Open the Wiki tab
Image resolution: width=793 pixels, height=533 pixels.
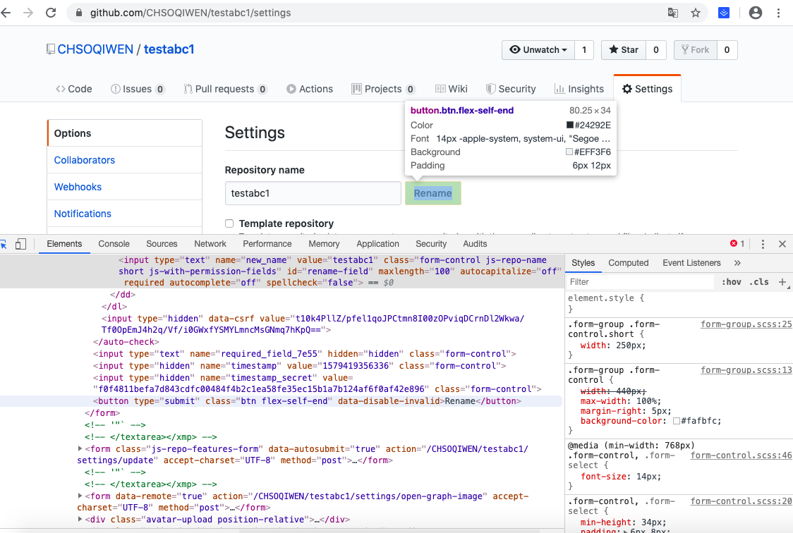(451, 89)
